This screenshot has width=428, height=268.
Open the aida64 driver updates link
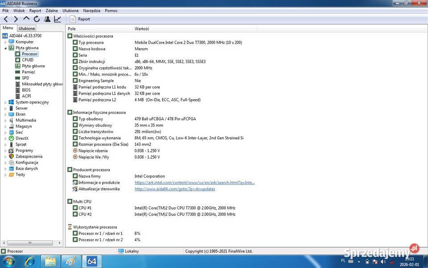[174, 189]
